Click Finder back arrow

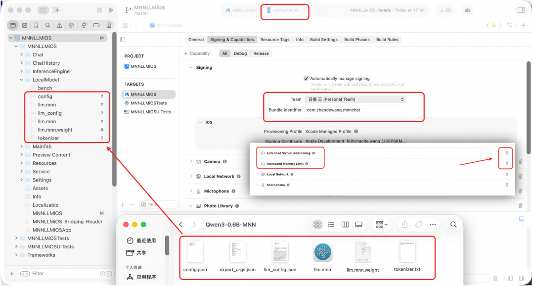[x=181, y=224]
